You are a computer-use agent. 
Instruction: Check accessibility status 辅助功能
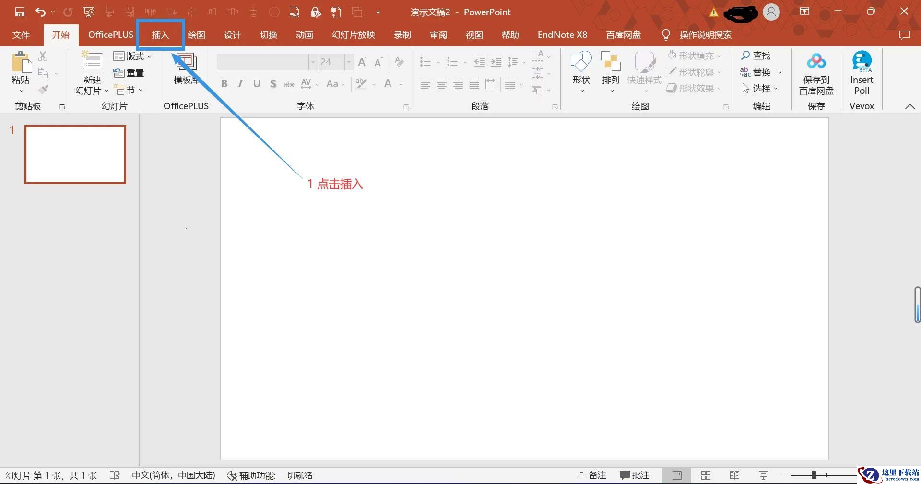(270, 475)
